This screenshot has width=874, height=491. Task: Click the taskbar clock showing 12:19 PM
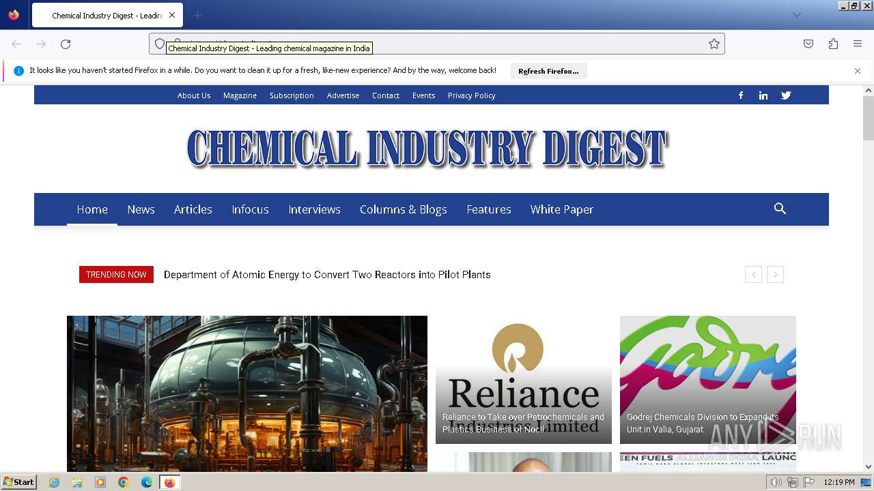tap(839, 482)
